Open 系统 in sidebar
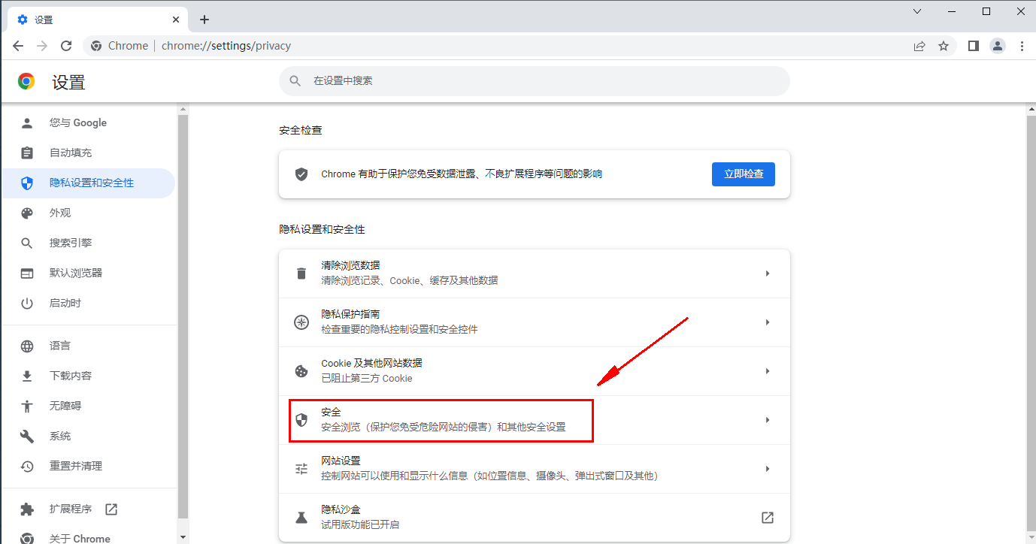Screen dimensions: 1036x544 [x=88, y=436]
